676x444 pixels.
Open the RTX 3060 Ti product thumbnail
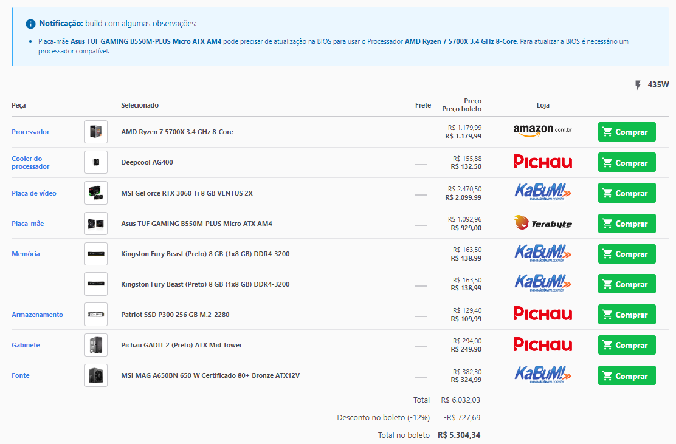pos(96,193)
